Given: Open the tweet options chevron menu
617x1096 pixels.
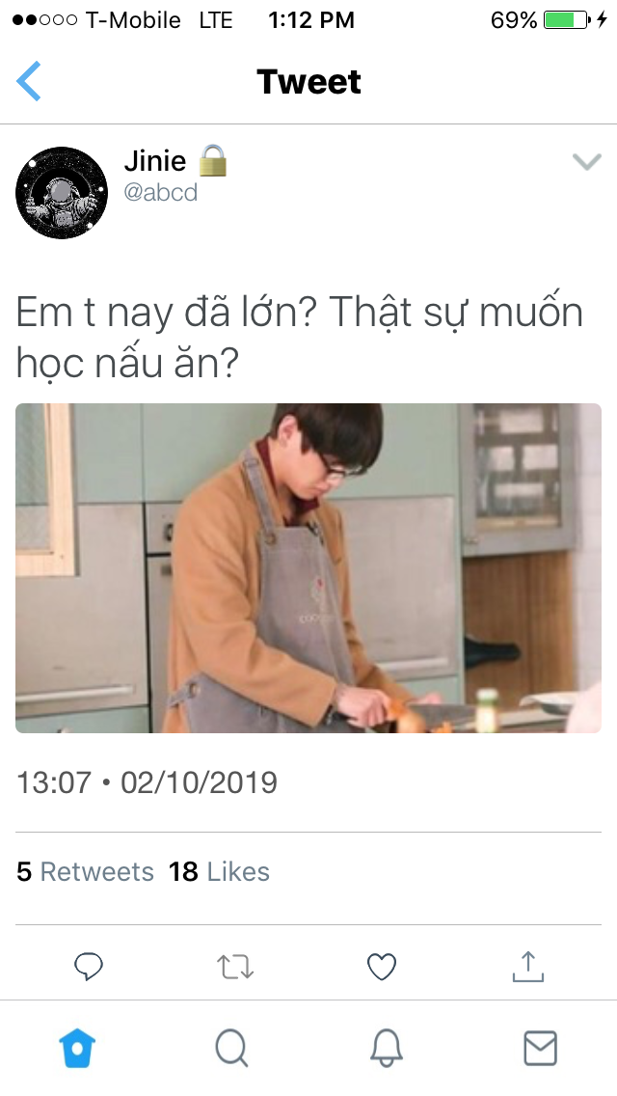Looking at the screenshot, I should point(586,162).
